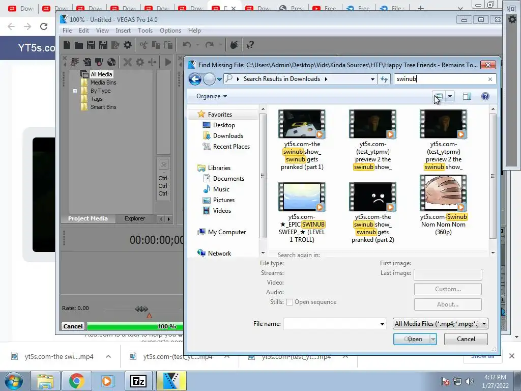Clear the swinub search with X icon

pos(490,79)
